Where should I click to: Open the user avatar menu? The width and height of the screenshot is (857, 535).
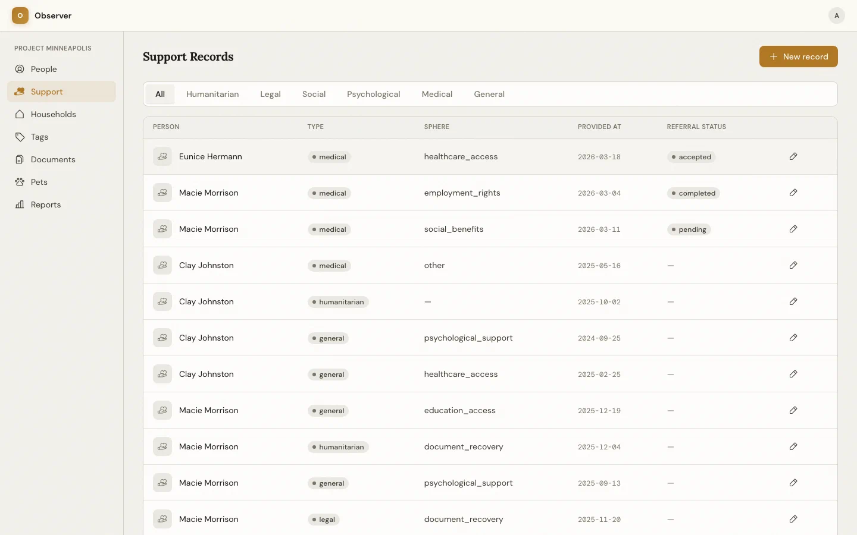click(x=837, y=15)
